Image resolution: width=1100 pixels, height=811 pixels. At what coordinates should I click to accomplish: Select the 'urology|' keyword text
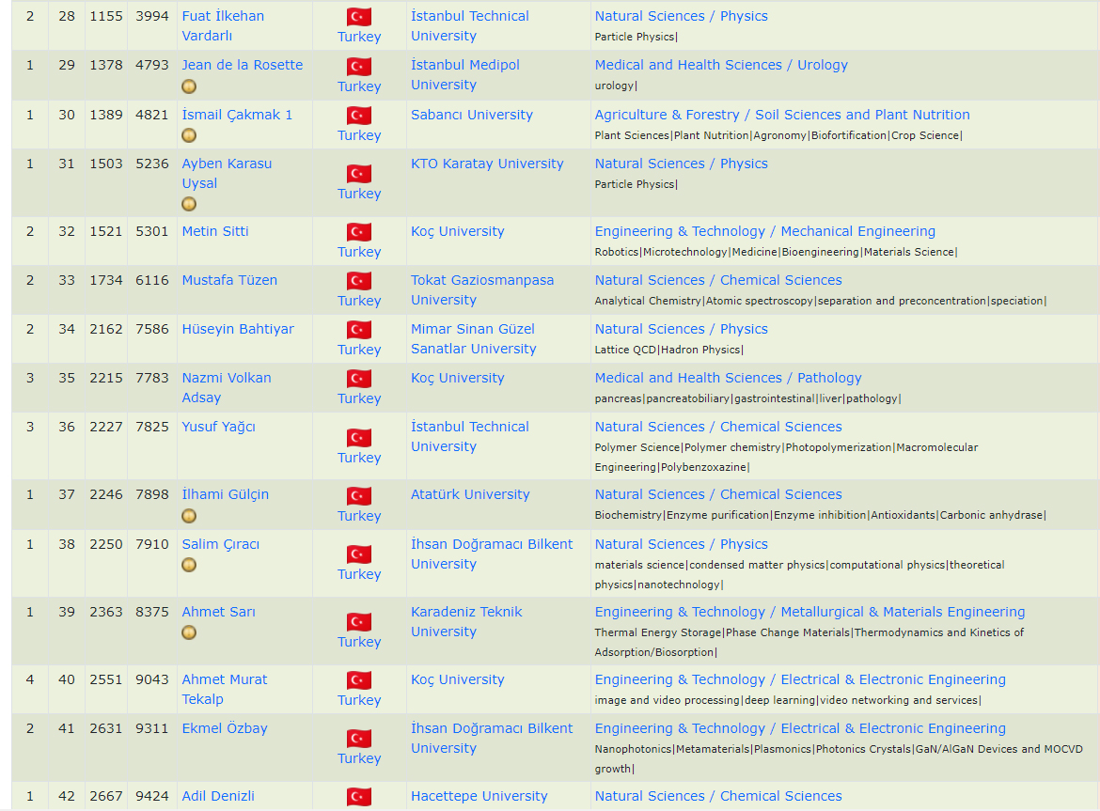(616, 86)
